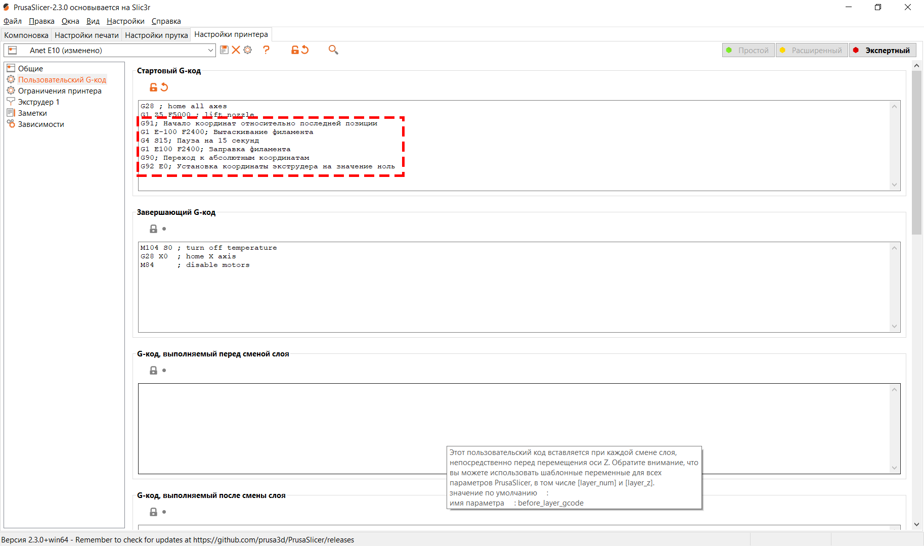This screenshot has height=546, width=924.
Task: Select Пользовательский G-код in the sidebar
Action: pos(62,80)
